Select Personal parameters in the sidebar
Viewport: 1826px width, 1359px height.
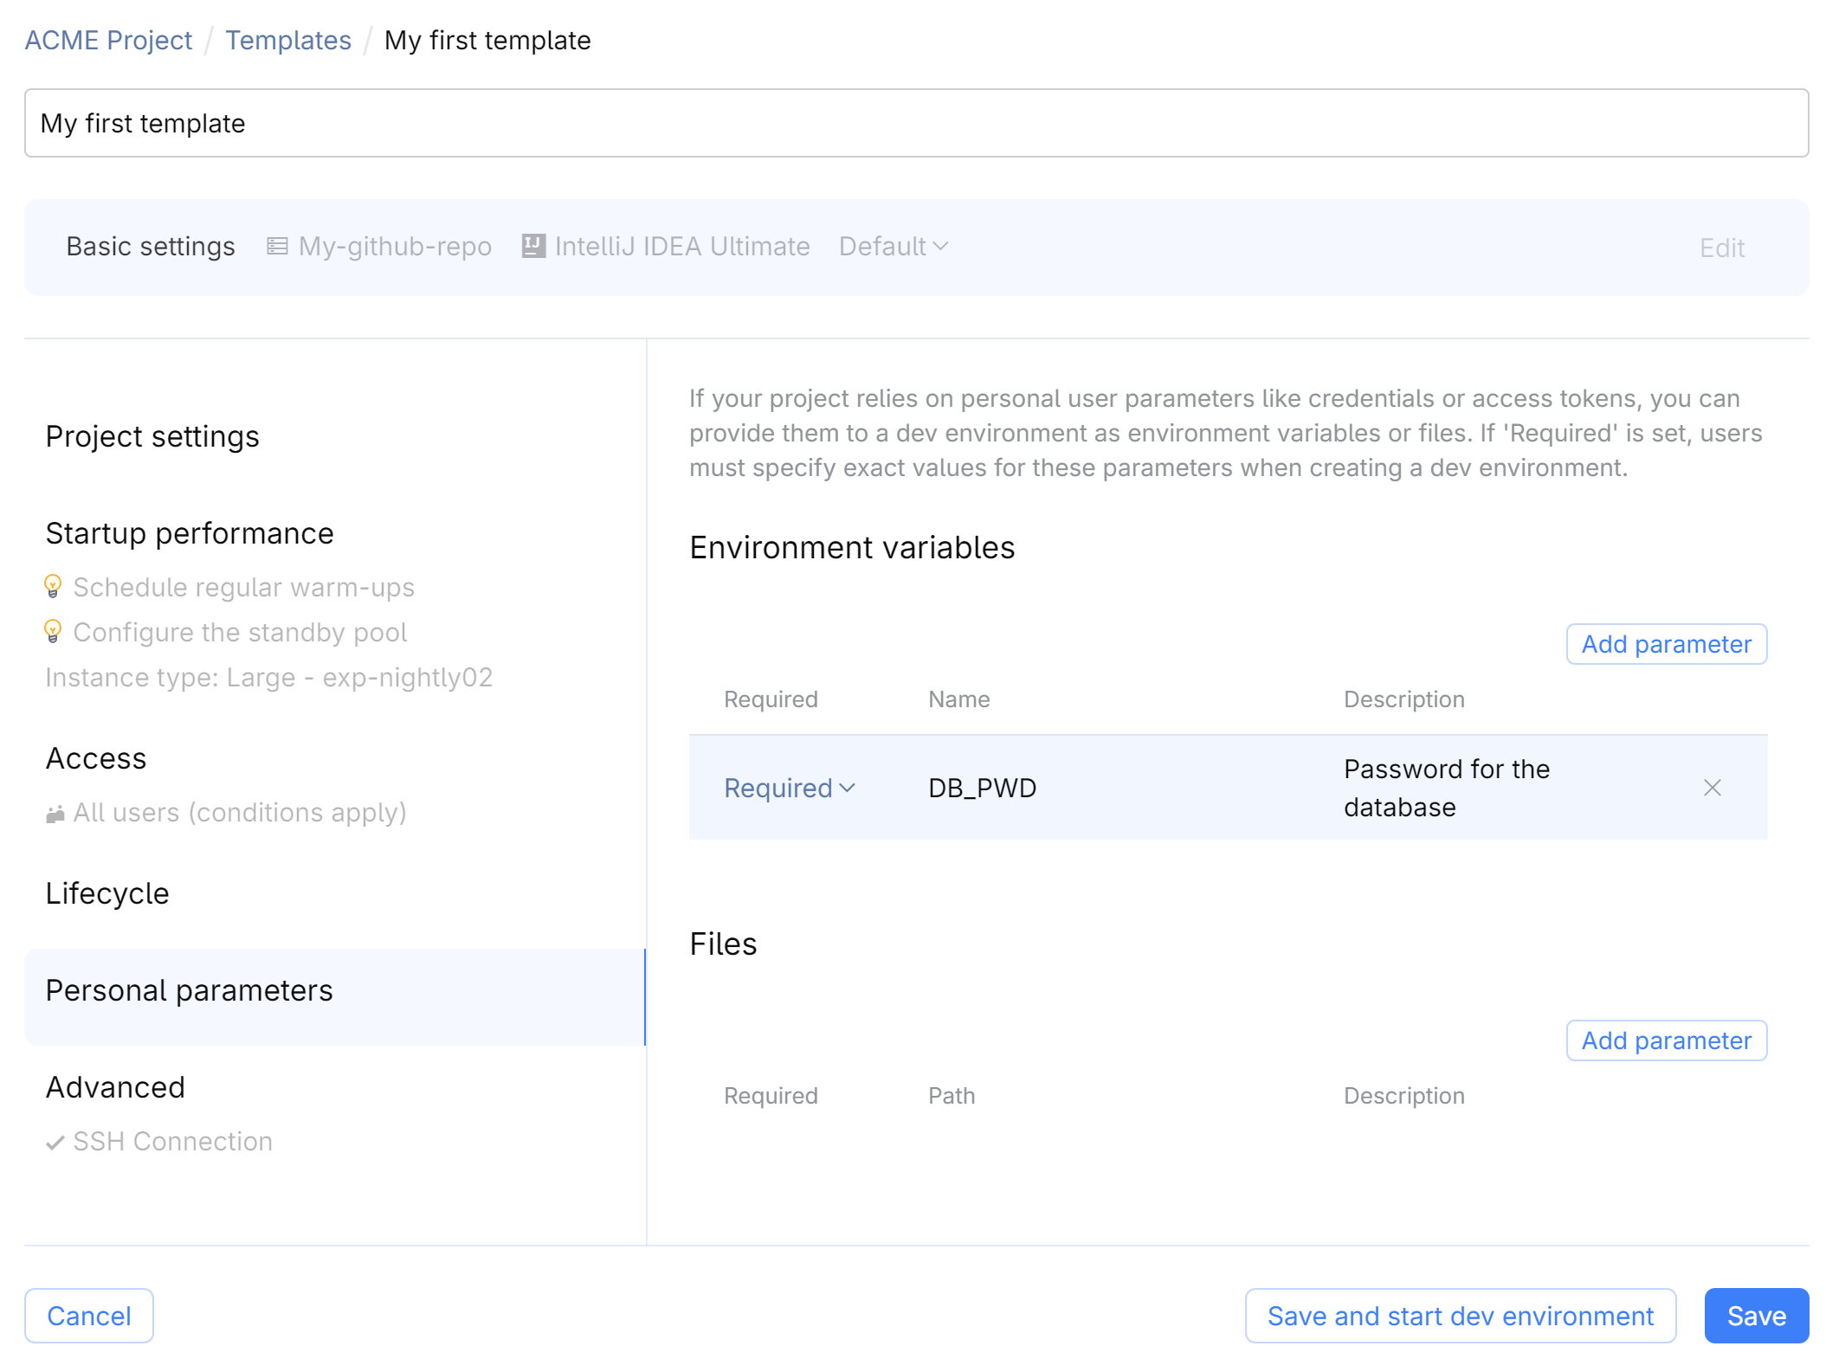click(x=189, y=990)
